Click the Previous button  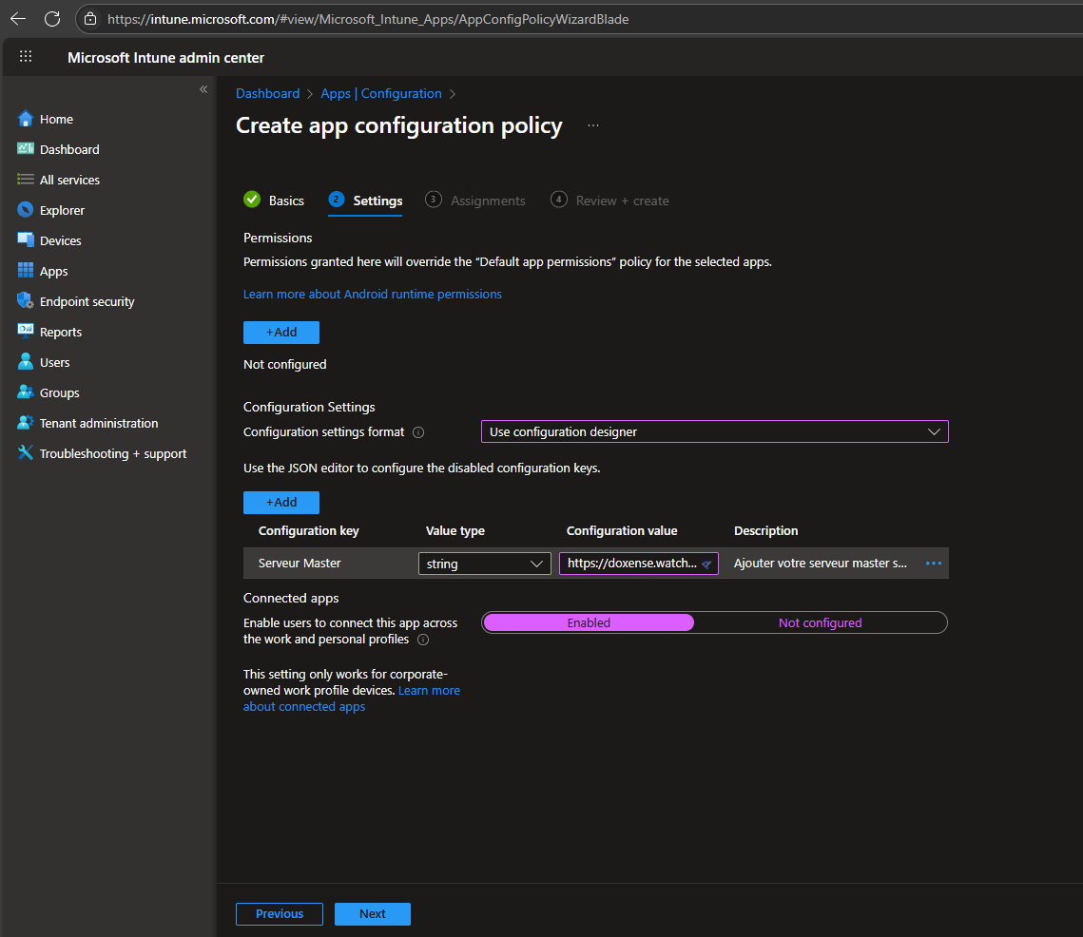coord(279,913)
